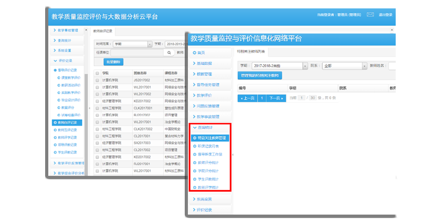
Task: Expand 教学事故管理 in the front window sidebar
Action: tap(210, 117)
